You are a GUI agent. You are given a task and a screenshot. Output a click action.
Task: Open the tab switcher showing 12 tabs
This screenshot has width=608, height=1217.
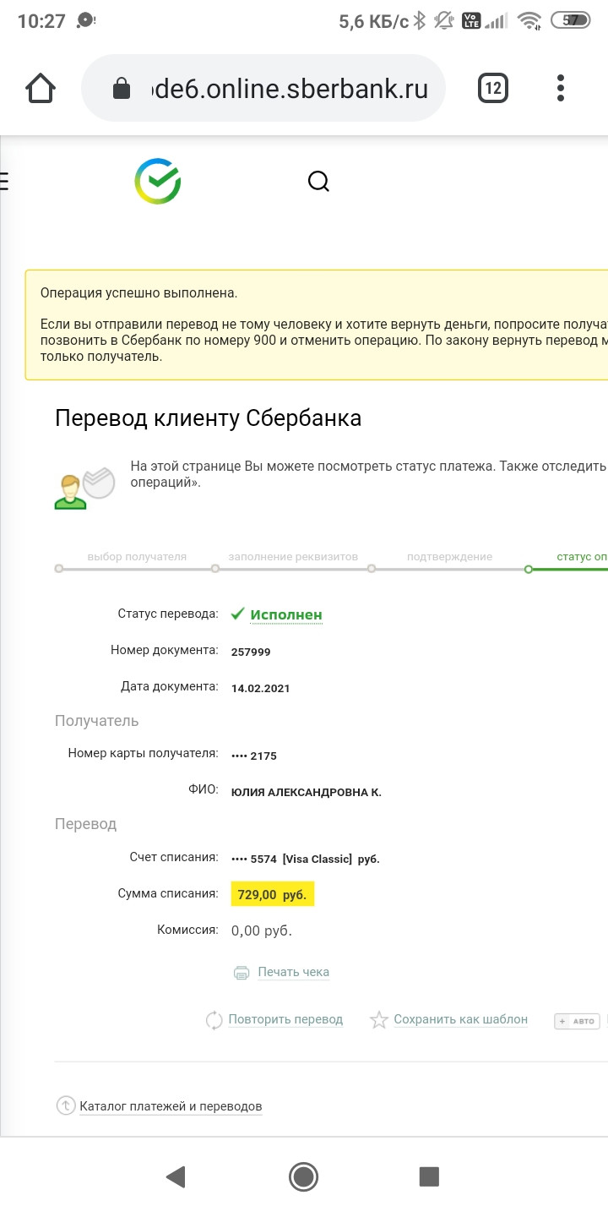[493, 88]
